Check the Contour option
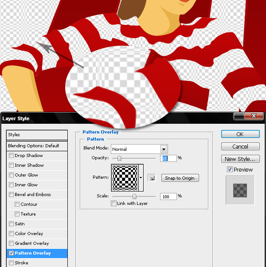Image resolution: width=266 pixels, height=267 pixels. click(17, 204)
